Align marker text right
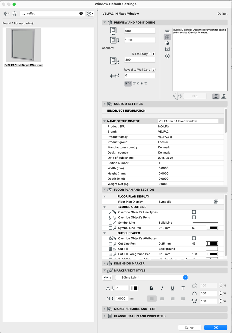The height and width of the screenshot is (333, 232). point(173,299)
